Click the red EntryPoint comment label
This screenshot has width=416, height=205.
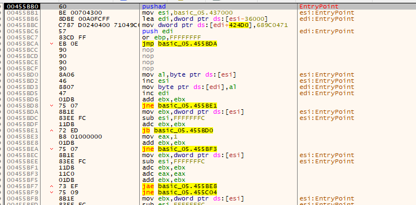319,7
